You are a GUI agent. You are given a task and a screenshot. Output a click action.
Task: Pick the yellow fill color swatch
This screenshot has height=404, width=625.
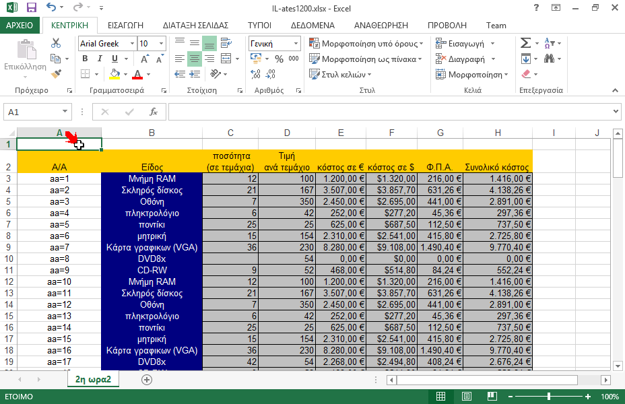pyautogui.click(x=114, y=74)
